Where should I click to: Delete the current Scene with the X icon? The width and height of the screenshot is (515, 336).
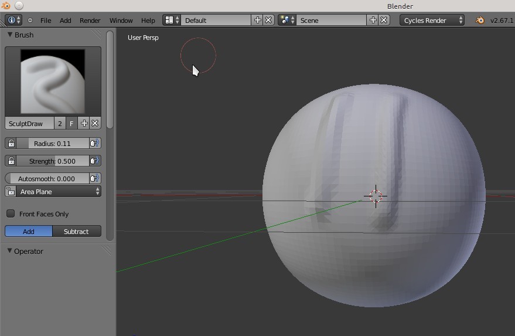point(384,20)
